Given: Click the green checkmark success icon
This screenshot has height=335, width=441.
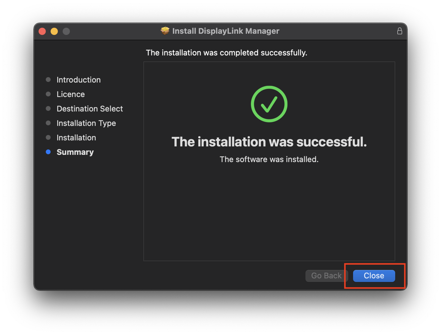Looking at the screenshot, I should (269, 104).
